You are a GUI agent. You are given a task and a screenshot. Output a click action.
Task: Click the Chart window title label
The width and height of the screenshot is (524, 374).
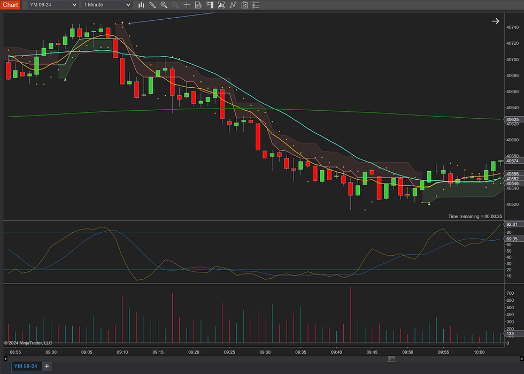(x=10, y=5)
